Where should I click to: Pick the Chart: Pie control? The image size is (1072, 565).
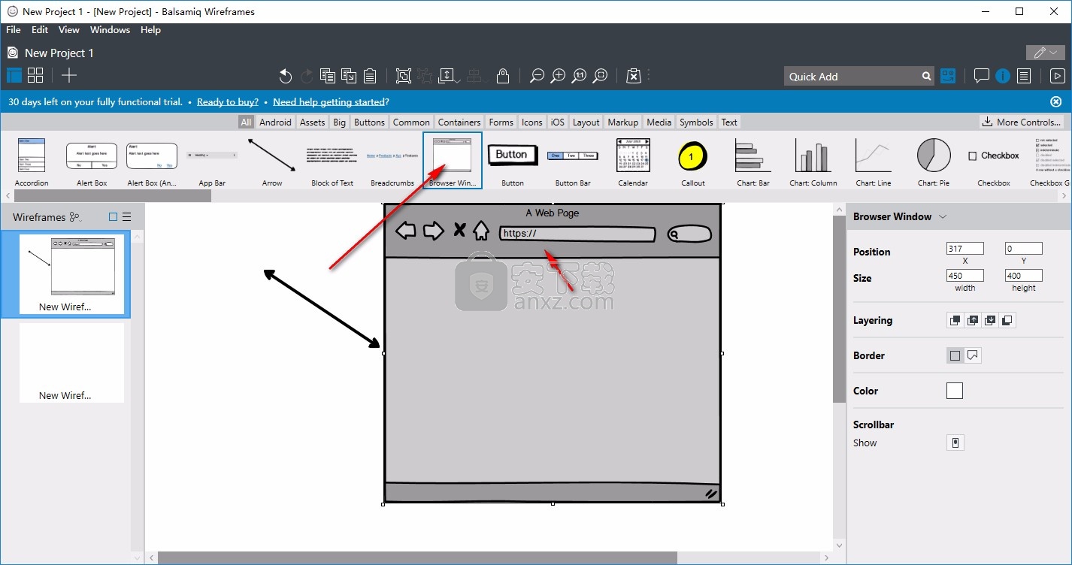coord(934,162)
